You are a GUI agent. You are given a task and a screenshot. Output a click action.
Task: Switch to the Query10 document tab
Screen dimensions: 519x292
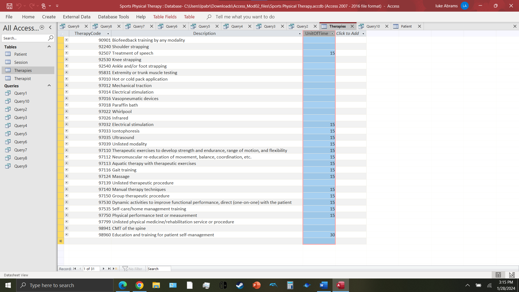point(373,26)
